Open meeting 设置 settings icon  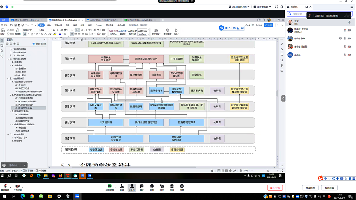click(182, 187)
